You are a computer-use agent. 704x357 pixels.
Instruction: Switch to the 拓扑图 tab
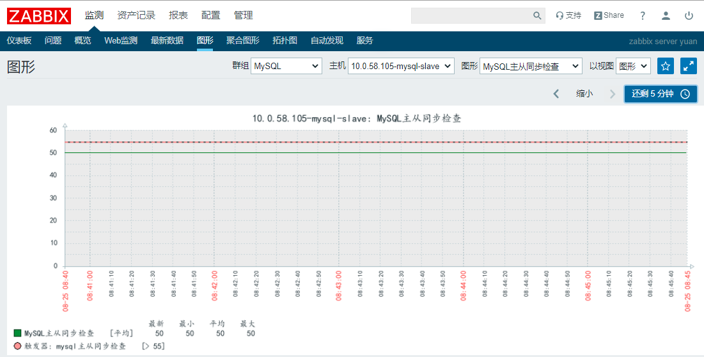[285, 41]
